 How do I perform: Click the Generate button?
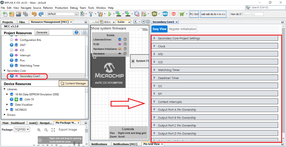click(x=42, y=32)
